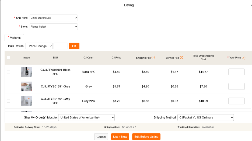Switch to the Variants tab
This screenshot has height=141, width=252.
point(14,38)
